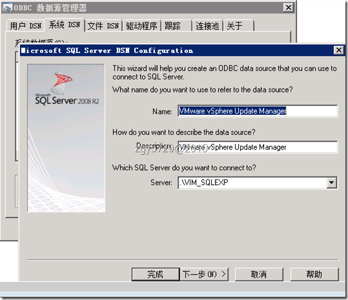Screen dimensions: 348x300
Task: Close the SQL Server DSN Configuration dialog
Action: (339, 50)
